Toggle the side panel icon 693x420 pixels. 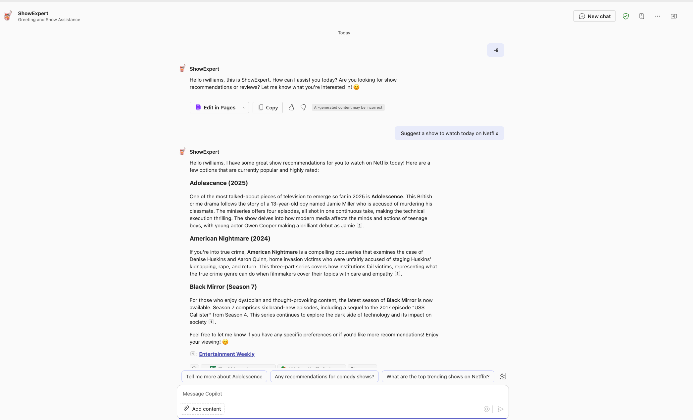click(673, 16)
